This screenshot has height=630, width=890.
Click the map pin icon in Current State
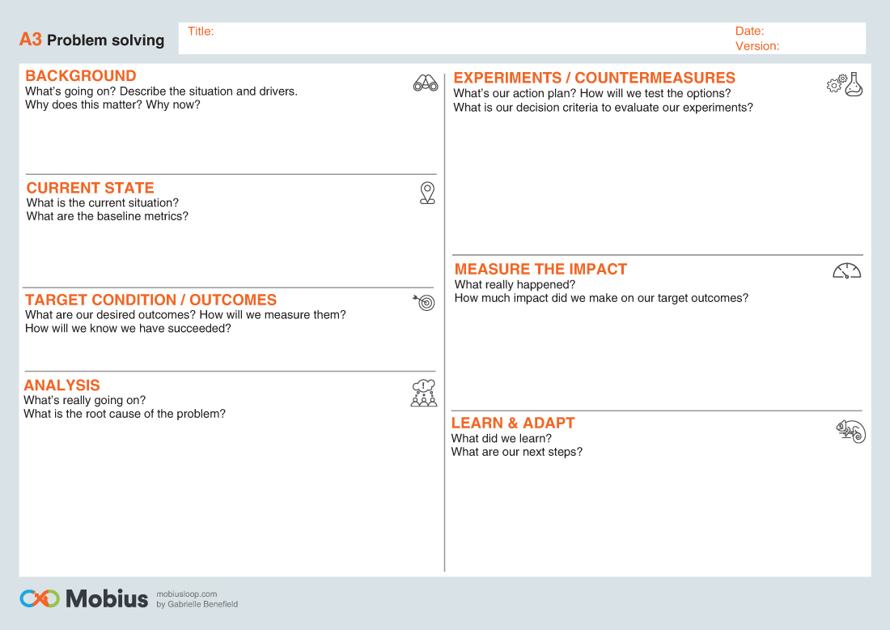click(427, 194)
